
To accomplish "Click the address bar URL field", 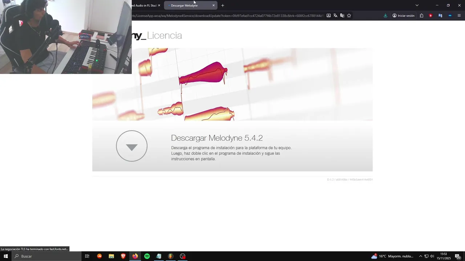I will 227,16.
